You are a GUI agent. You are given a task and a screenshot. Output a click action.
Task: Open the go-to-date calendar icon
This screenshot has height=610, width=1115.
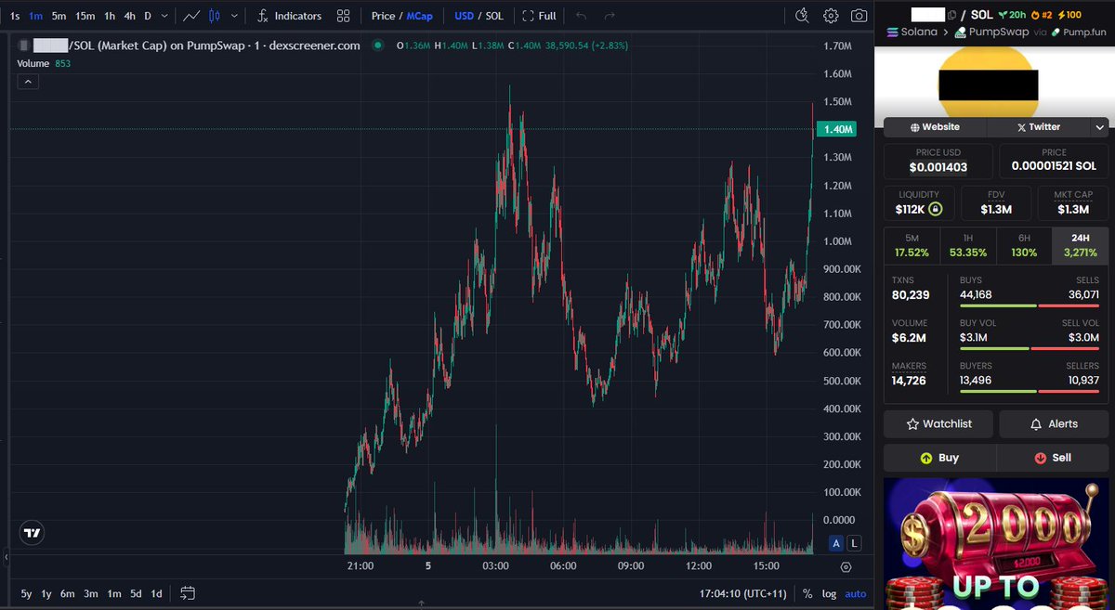188,593
